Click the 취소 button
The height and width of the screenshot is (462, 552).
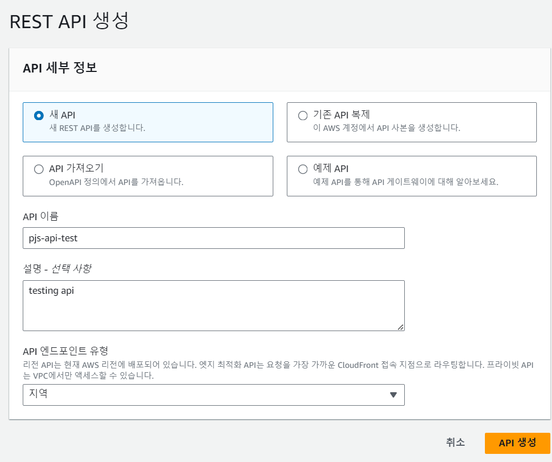(455, 443)
